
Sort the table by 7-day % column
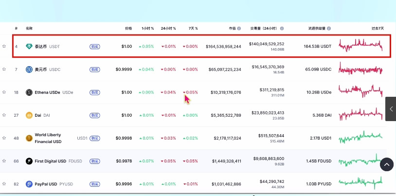click(x=193, y=29)
